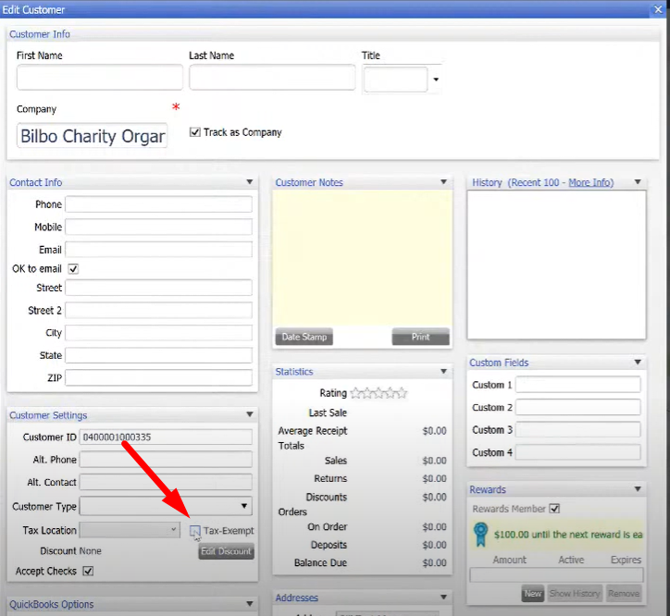This screenshot has width=670, height=616.
Task: Collapse the Custom Fields panel
Action: click(638, 363)
